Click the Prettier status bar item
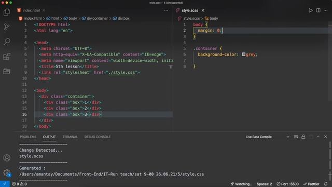 311,184
